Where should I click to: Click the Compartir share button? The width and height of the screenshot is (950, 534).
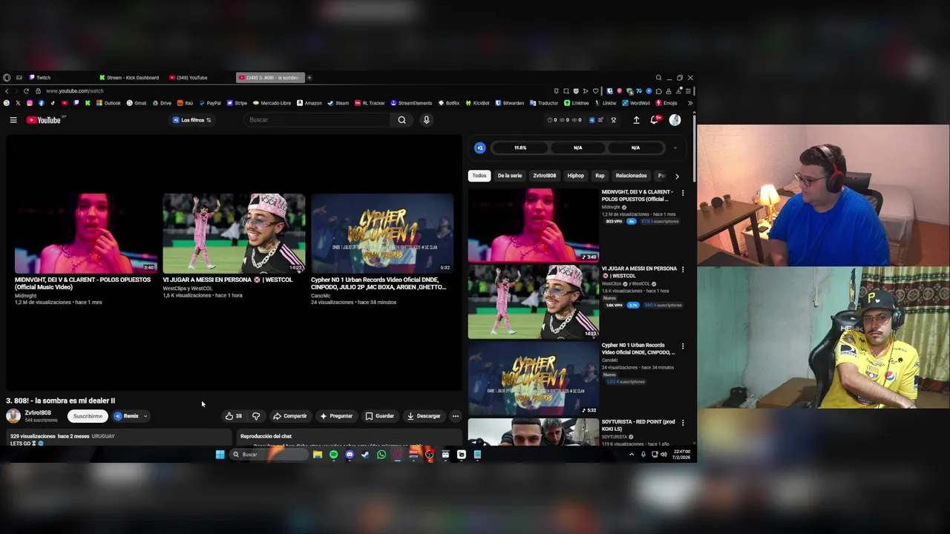tap(289, 416)
